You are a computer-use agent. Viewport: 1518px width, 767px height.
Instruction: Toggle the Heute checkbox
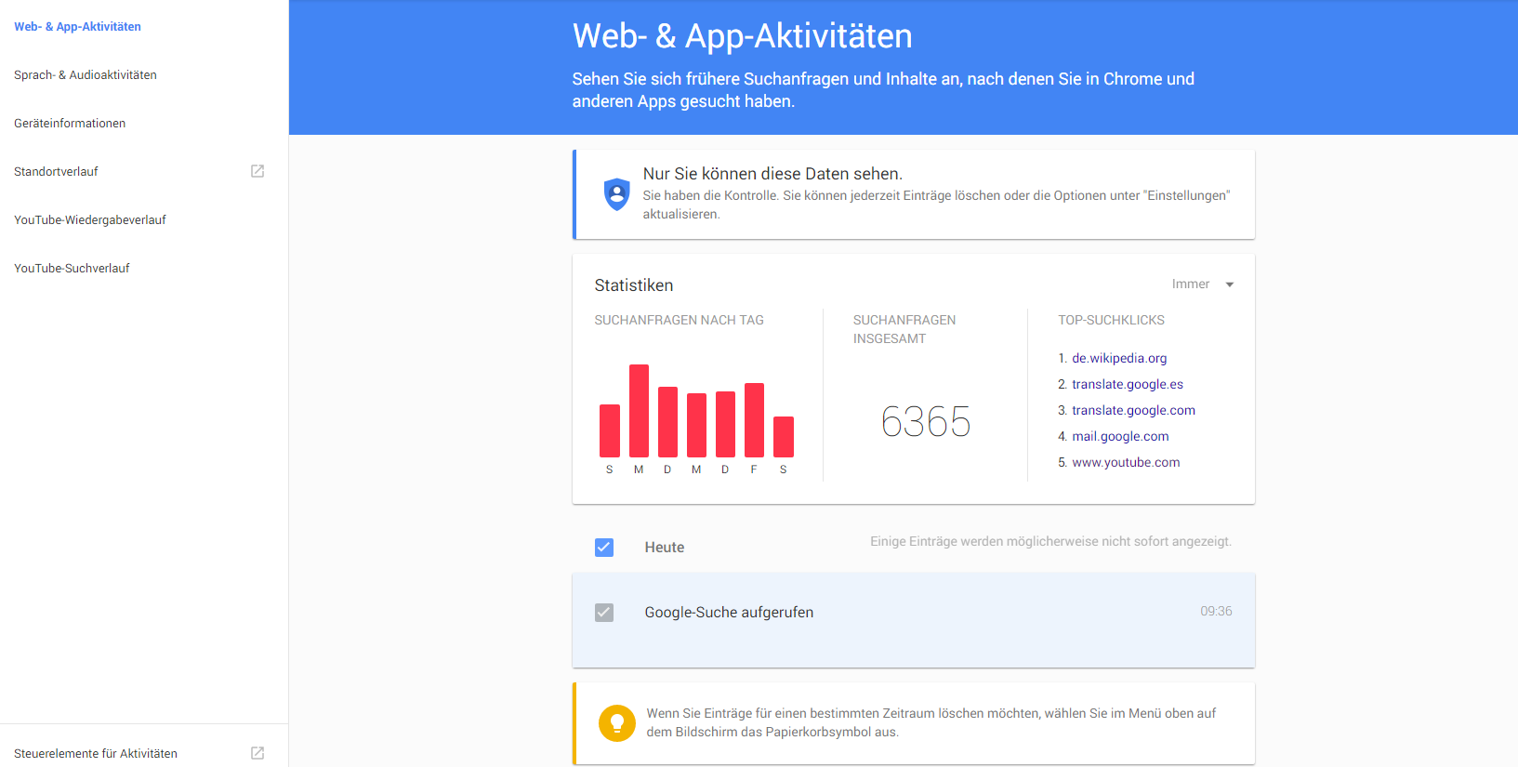[604, 548]
